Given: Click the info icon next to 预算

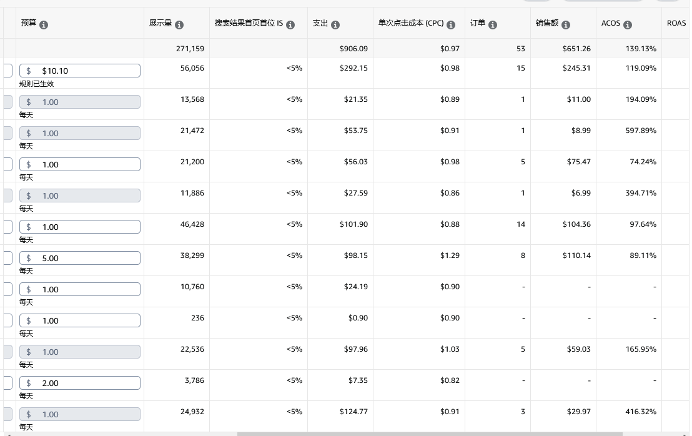Looking at the screenshot, I should [x=44, y=25].
